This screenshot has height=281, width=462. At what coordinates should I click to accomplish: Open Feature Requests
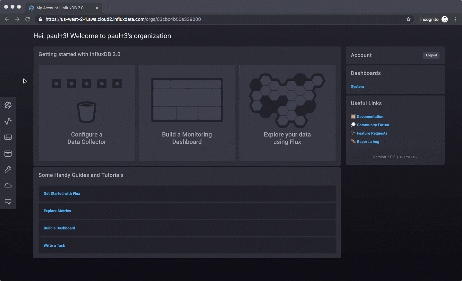tap(372, 133)
